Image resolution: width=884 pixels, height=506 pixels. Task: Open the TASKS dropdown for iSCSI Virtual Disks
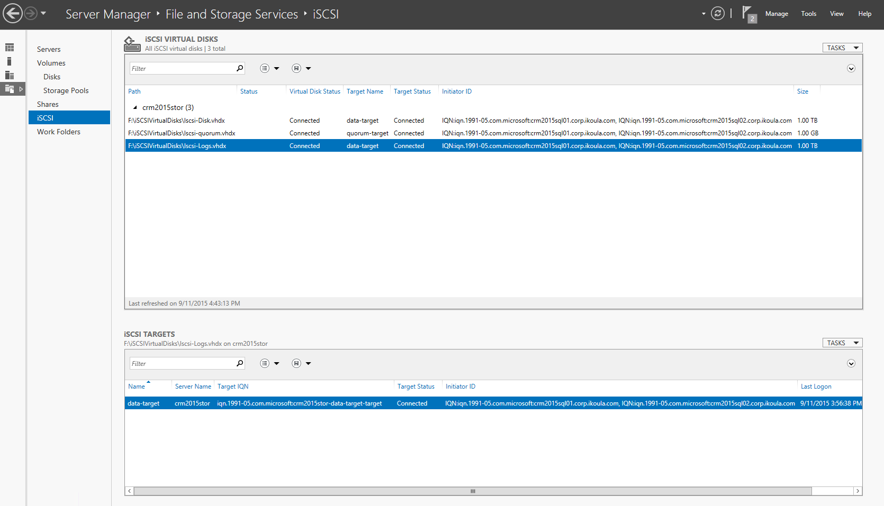point(842,48)
